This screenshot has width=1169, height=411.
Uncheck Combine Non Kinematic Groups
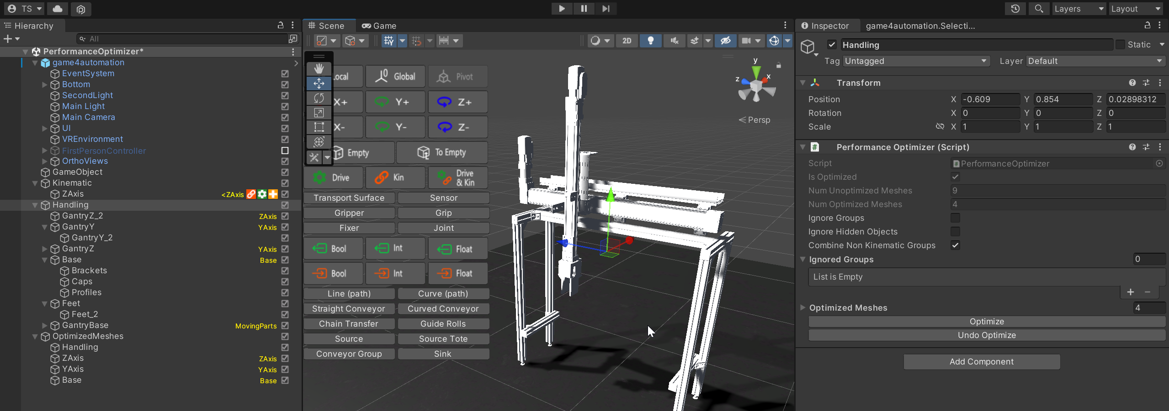955,245
